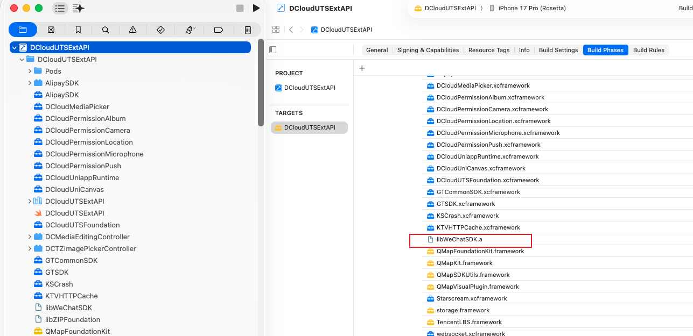Expand the Pods folder
Viewport: 693px width, 336px height.
click(30, 71)
